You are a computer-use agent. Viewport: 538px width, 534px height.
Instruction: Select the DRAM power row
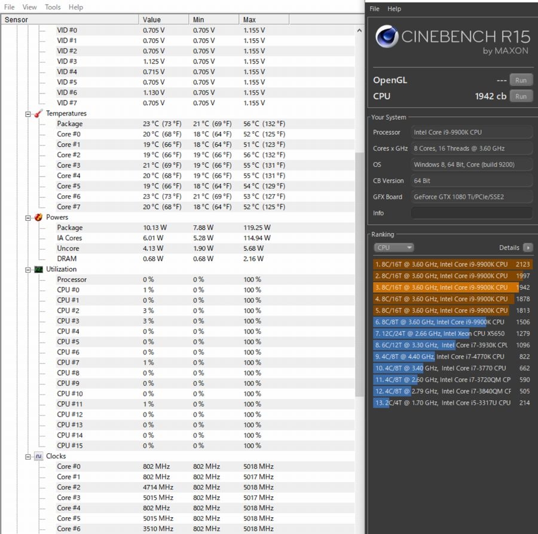coord(205,259)
